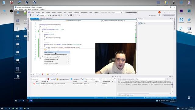This screenshot has width=195, height=110.
Task: Click the host Windows Start button
Action: click(2, 108)
